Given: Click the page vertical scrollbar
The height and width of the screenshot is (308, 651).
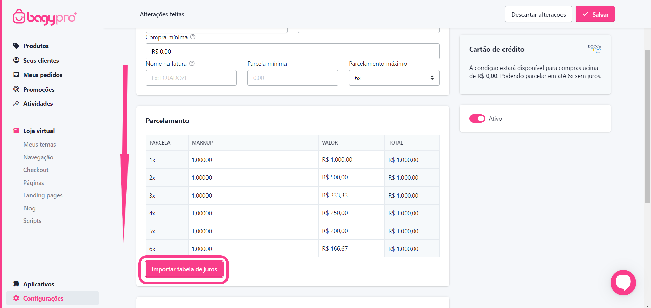Looking at the screenshot, I should pyautogui.click(x=647, y=126).
